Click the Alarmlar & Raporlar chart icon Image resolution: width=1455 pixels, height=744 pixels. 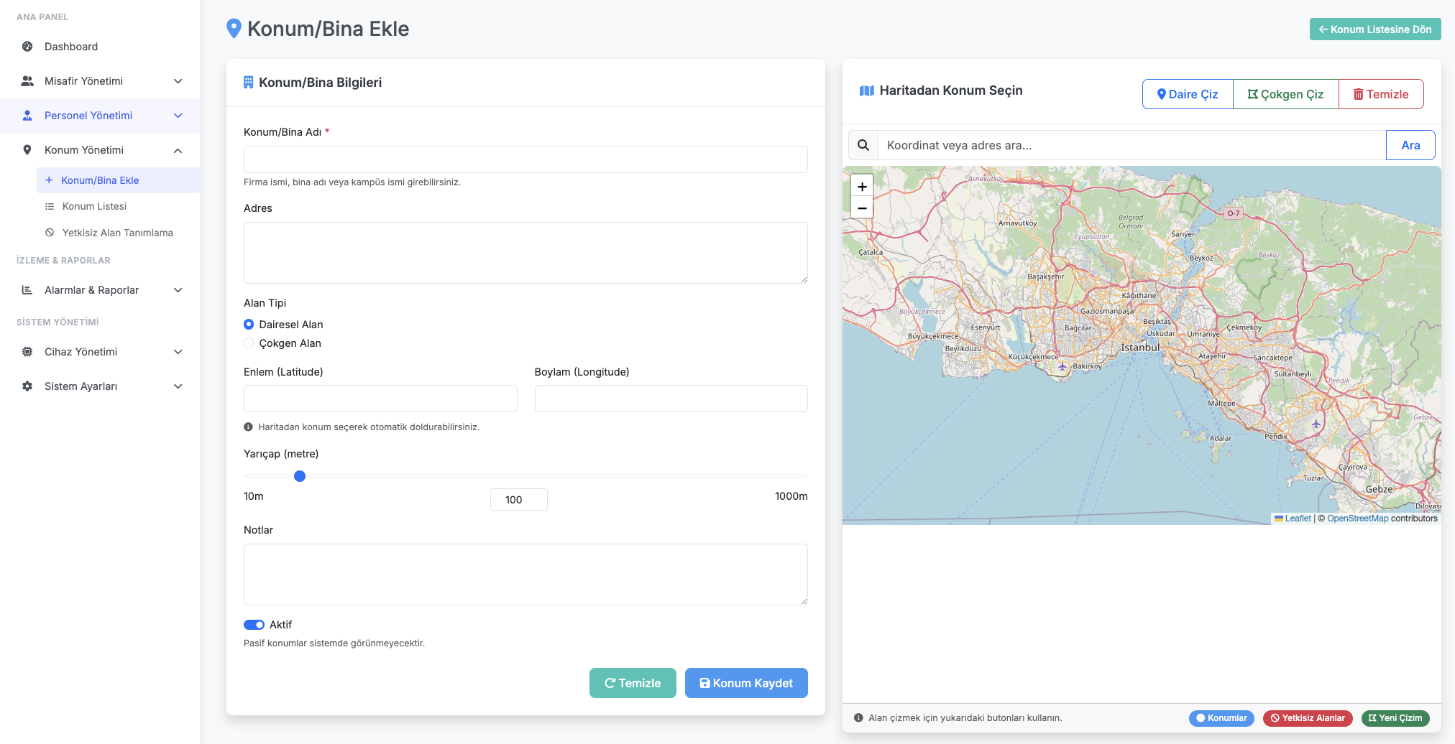[x=27, y=290]
